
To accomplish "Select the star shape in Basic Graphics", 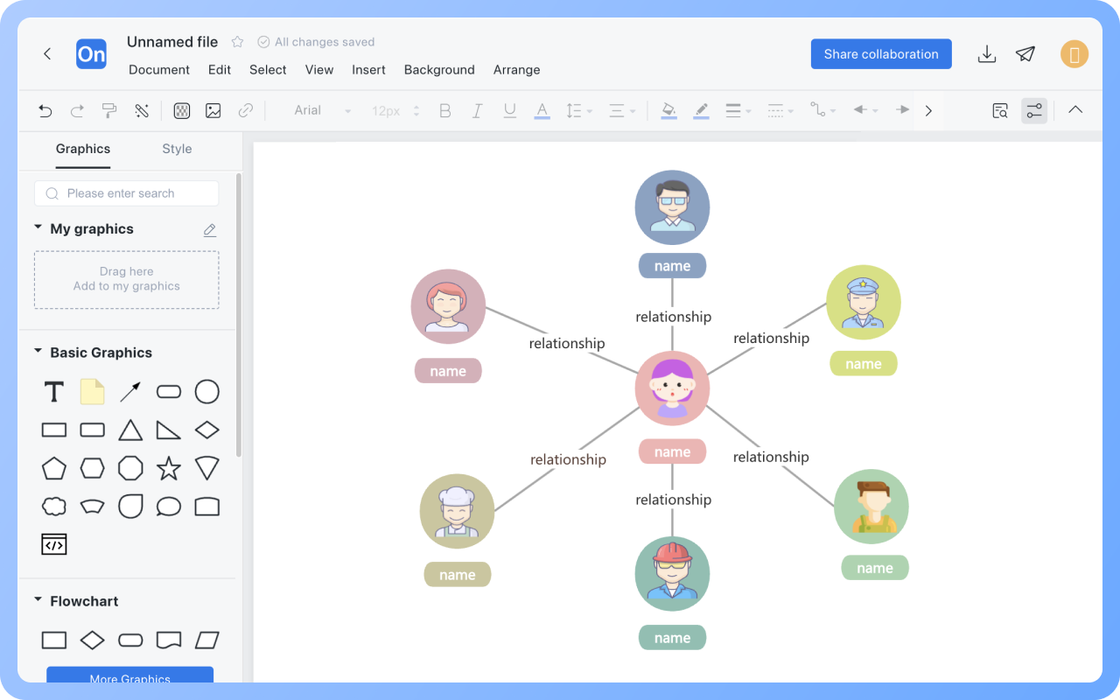I will [x=168, y=468].
